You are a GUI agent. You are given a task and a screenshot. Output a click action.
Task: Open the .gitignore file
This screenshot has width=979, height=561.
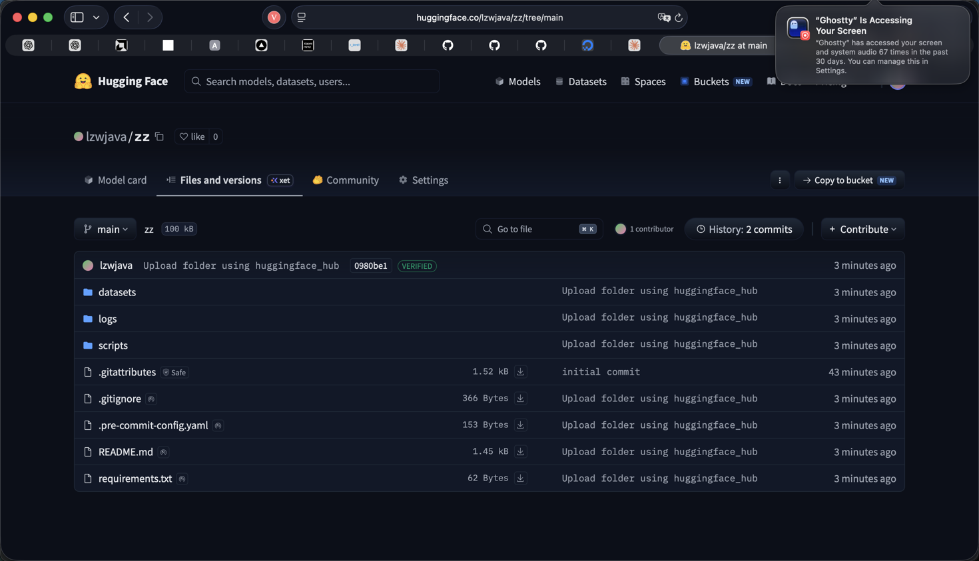pyautogui.click(x=120, y=399)
